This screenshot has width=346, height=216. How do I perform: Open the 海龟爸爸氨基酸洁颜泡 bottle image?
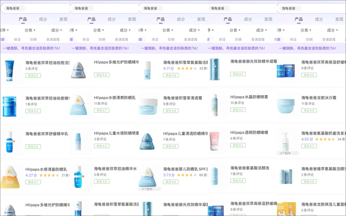[214, 176]
